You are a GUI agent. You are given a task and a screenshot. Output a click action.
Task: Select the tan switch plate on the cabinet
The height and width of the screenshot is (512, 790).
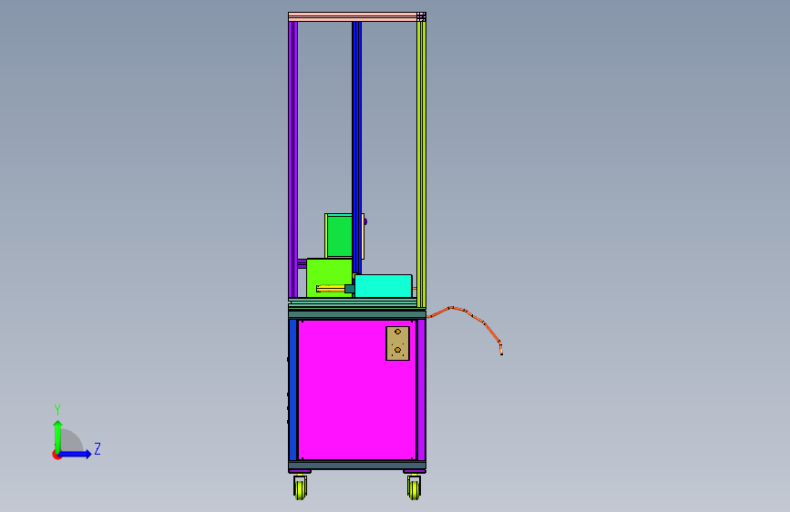pyautogui.click(x=397, y=343)
